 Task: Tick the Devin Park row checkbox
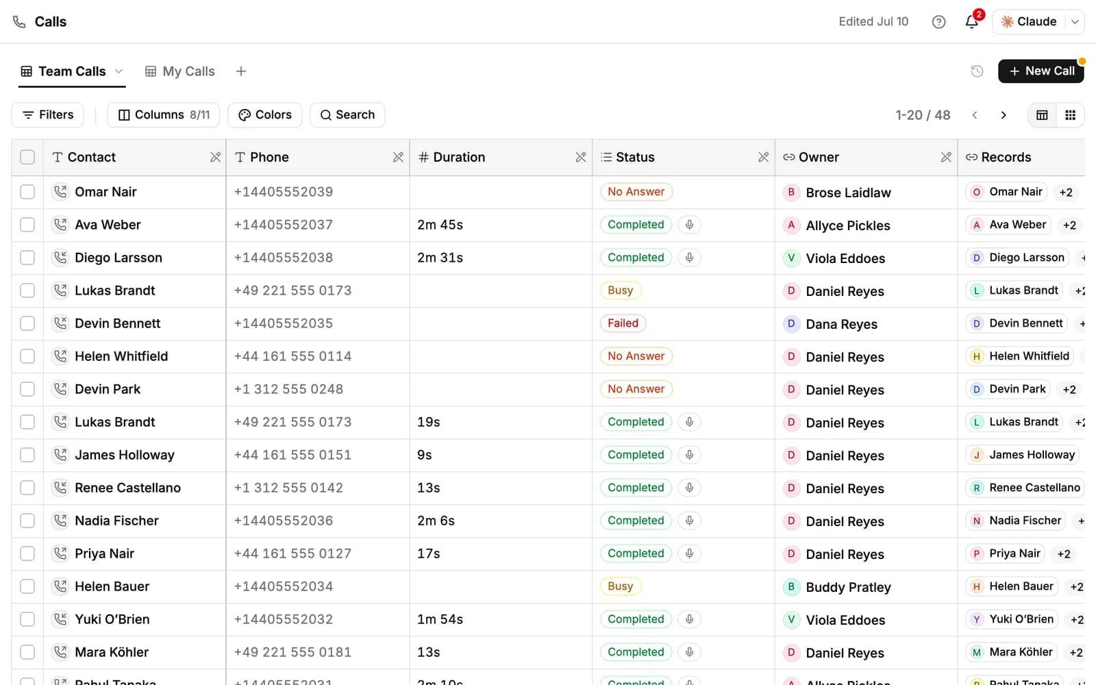click(x=27, y=389)
